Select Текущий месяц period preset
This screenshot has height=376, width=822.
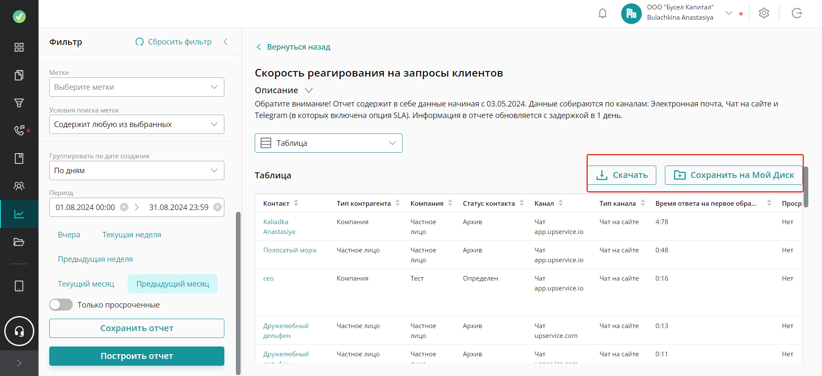[x=86, y=284]
